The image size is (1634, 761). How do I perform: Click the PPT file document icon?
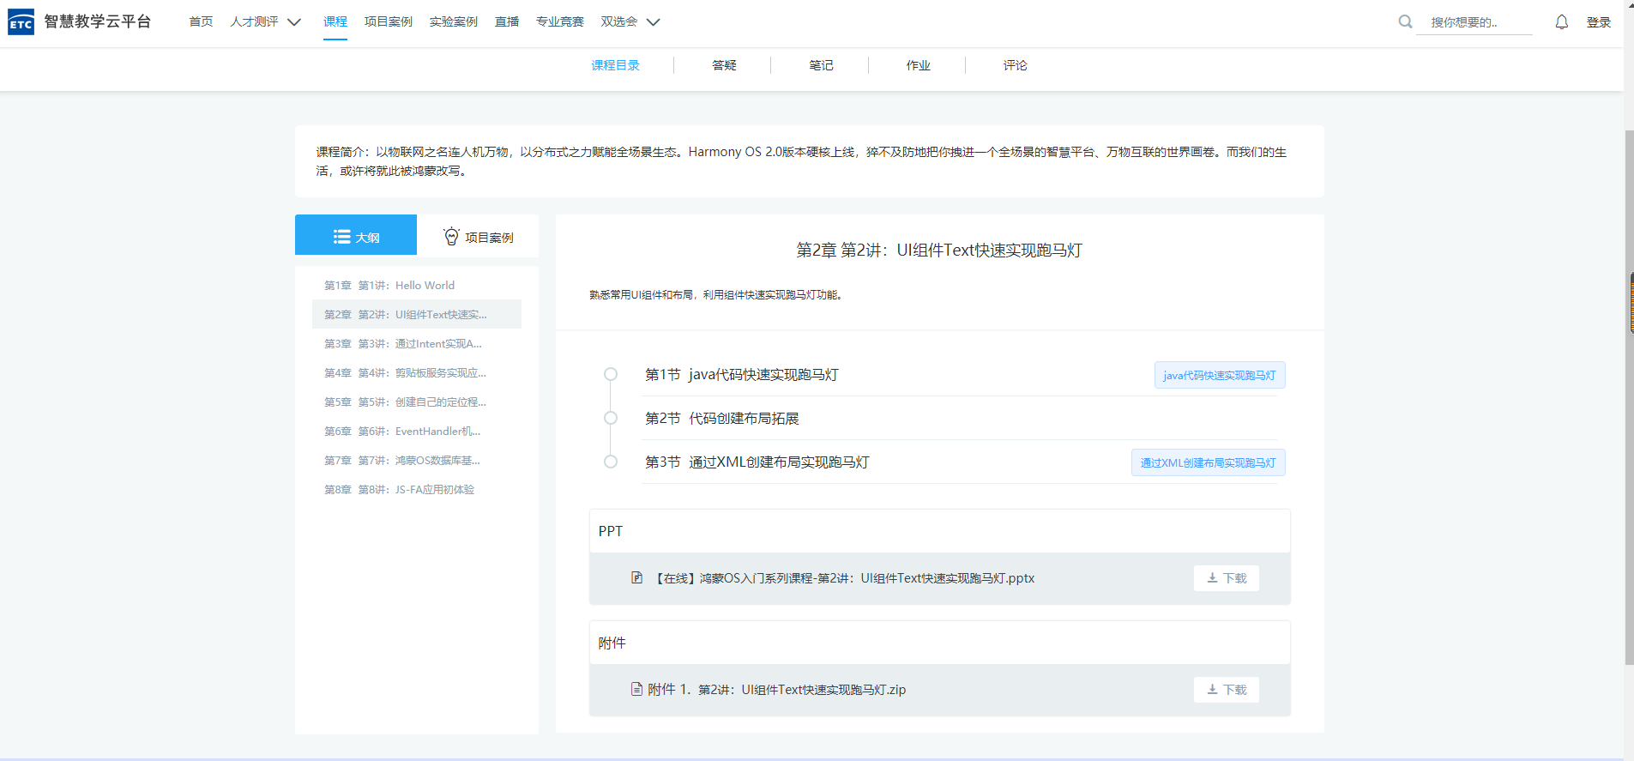636,577
